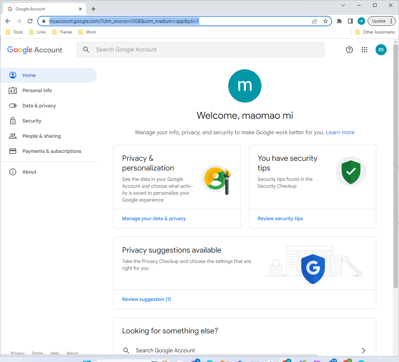Click the forward navigation arrow
Screen dimensions: 399x362
click(x=19, y=21)
